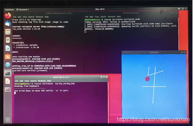Open Edit menu in teleop_key terminal
This screenshot has height=126, width=193.
(x=22, y=81)
